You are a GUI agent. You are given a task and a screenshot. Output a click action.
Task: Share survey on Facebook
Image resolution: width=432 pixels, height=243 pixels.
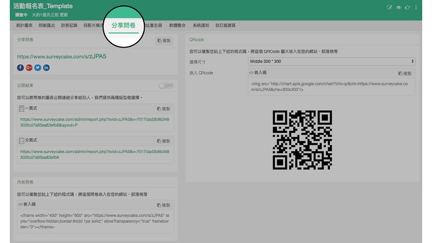[21, 67]
